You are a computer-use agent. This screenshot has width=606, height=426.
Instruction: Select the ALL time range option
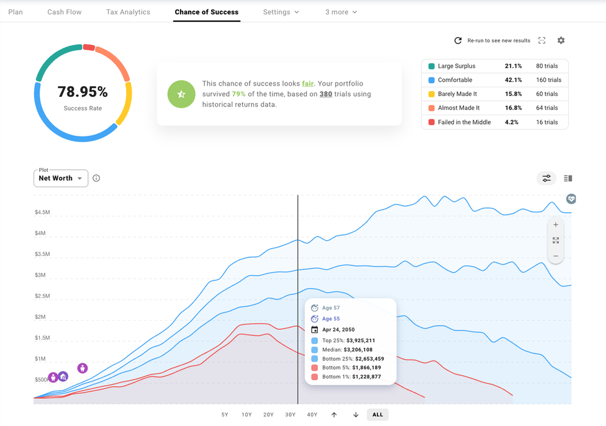(x=377, y=414)
